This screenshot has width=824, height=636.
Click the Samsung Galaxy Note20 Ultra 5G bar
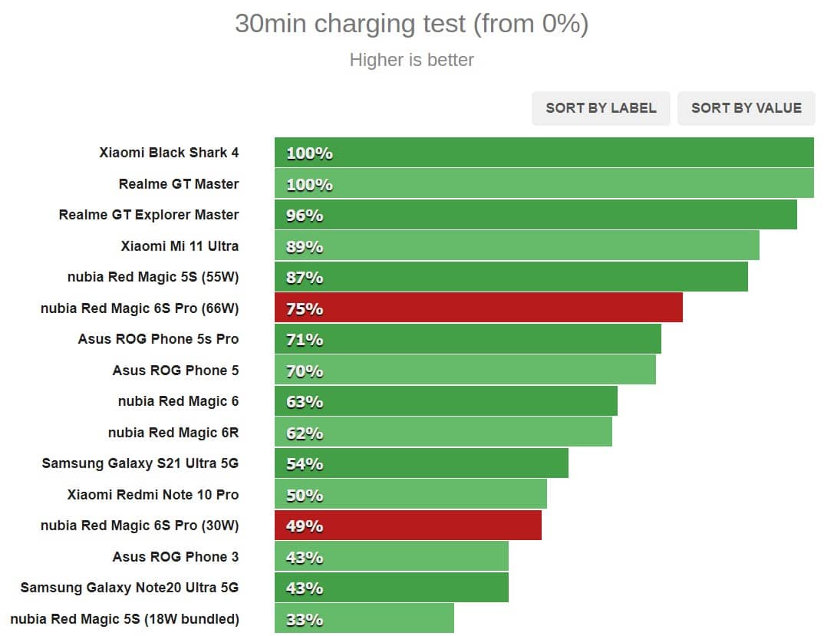click(x=391, y=588)
